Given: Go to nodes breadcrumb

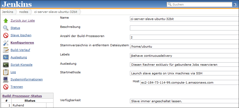Looking at the screenshot, I should point(24,12).
